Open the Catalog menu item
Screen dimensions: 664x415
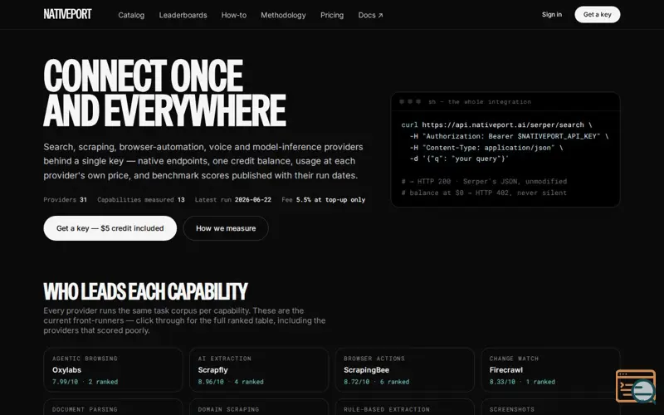click(x=131, y=15)
